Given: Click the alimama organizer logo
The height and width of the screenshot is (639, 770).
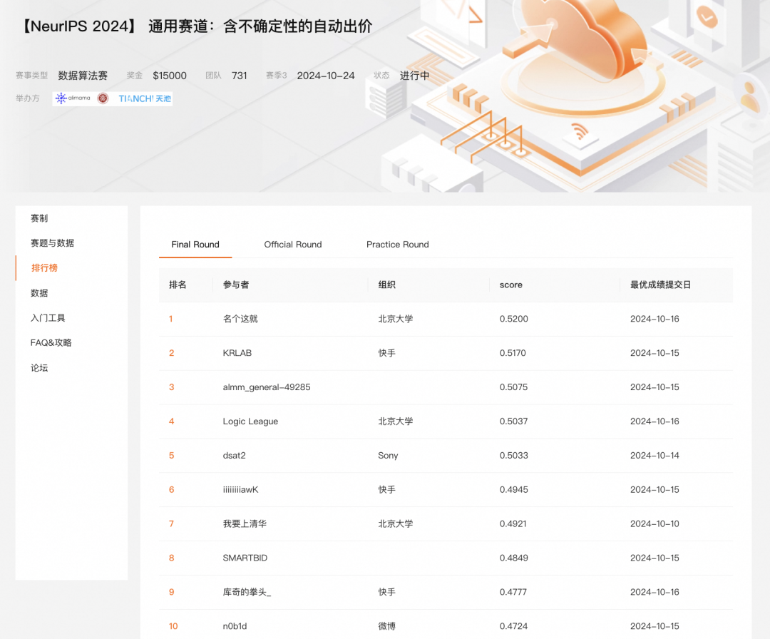Looking at the screenshot, I should [73, 98].
